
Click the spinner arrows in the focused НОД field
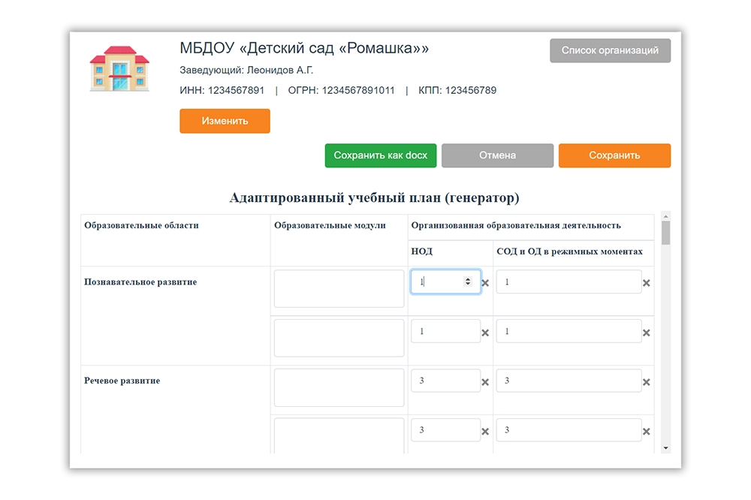[469, 282]
